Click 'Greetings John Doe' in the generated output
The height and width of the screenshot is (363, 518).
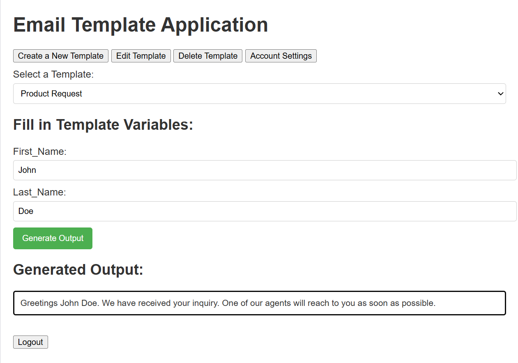coord(59,303)
